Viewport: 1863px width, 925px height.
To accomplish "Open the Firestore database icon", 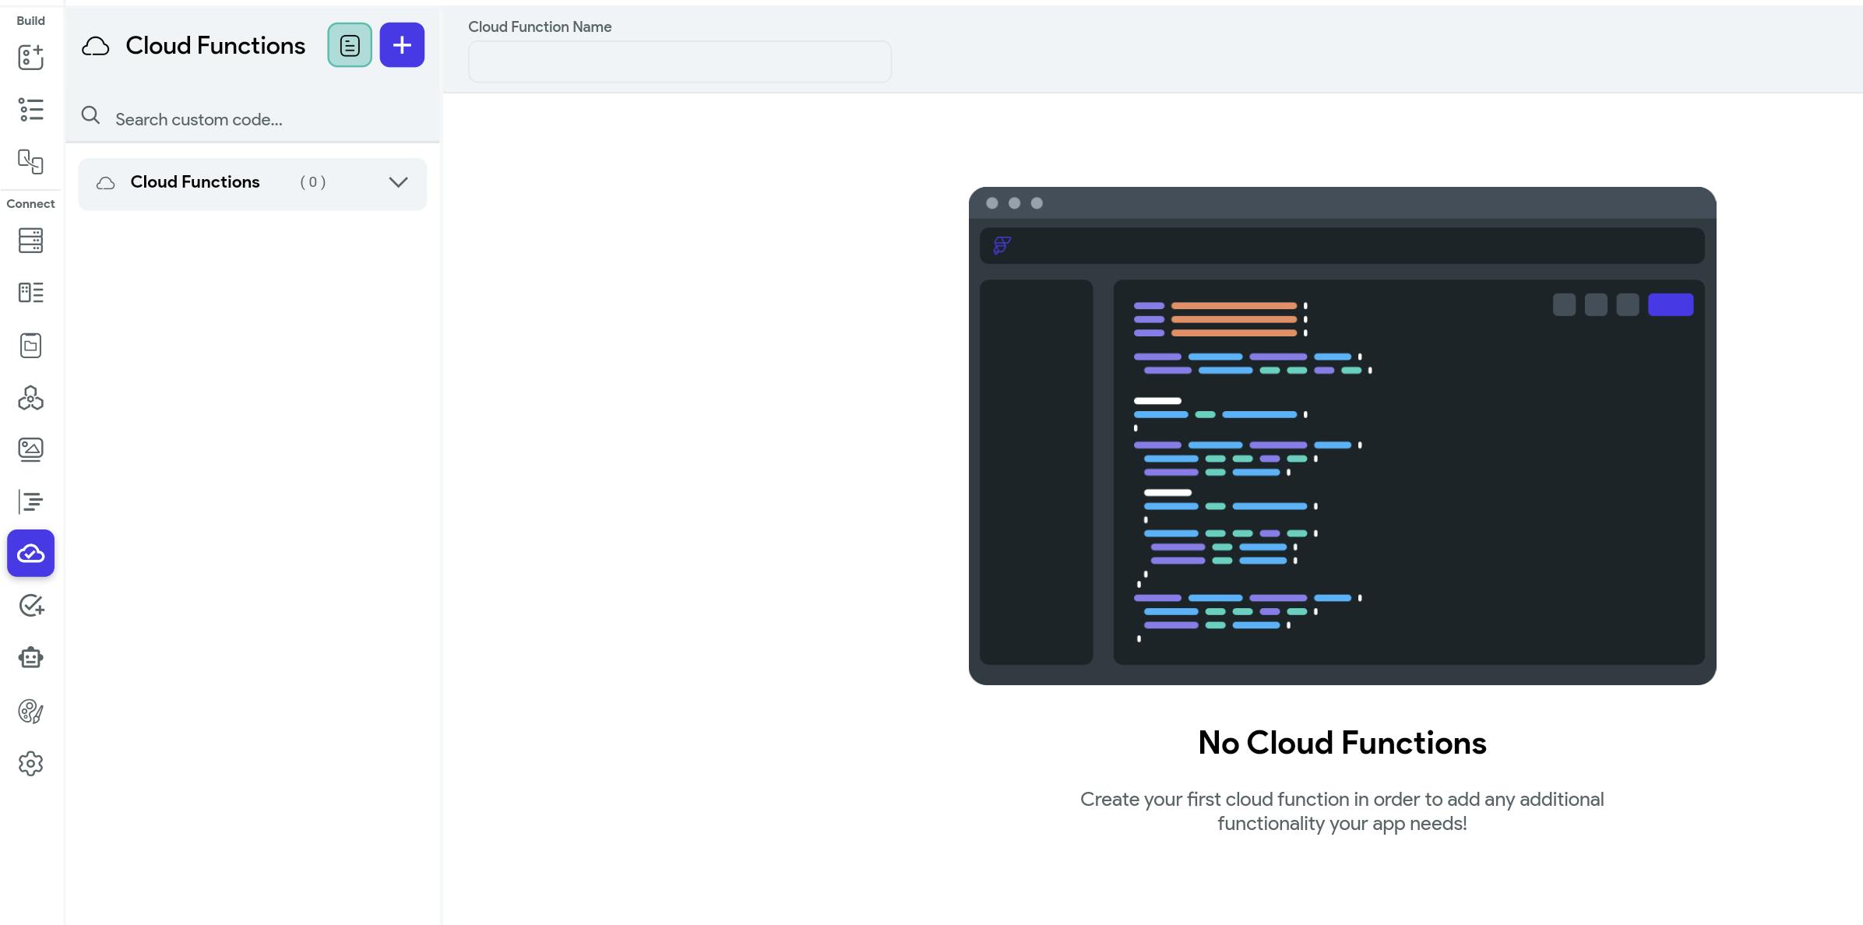I will coord(30,241).
